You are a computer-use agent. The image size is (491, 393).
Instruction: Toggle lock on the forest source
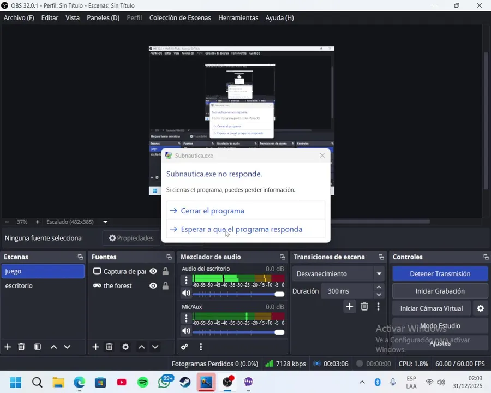(x=165, y=286)
